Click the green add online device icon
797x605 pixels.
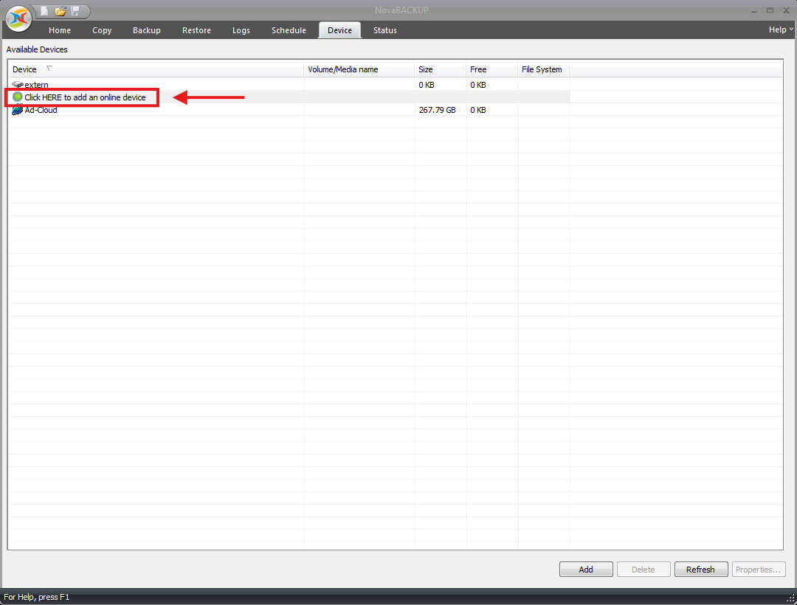[18, 97]
